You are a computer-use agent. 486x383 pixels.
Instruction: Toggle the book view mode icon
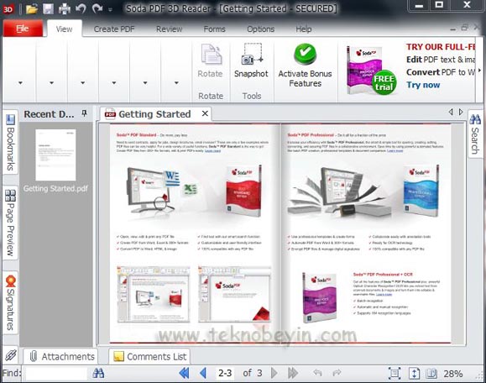tap(431, 374)
